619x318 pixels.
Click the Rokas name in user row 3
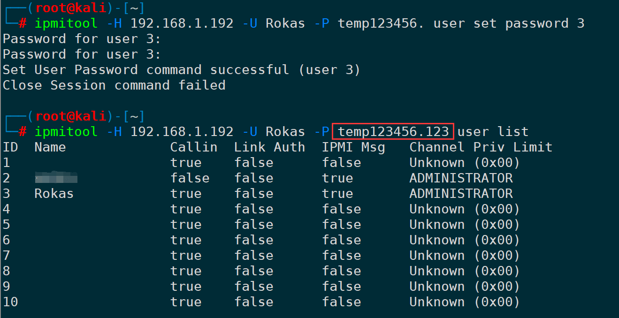tap(54, 194)
